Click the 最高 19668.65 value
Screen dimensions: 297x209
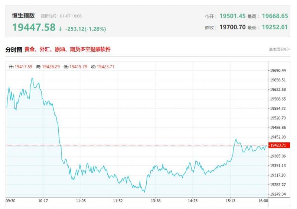tap(275, 16)
